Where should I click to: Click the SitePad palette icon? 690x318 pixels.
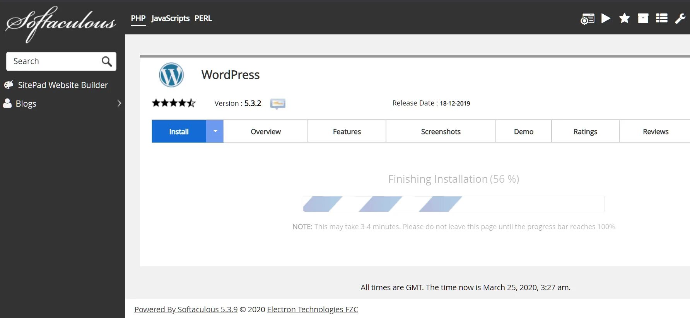tap(9, 85)
